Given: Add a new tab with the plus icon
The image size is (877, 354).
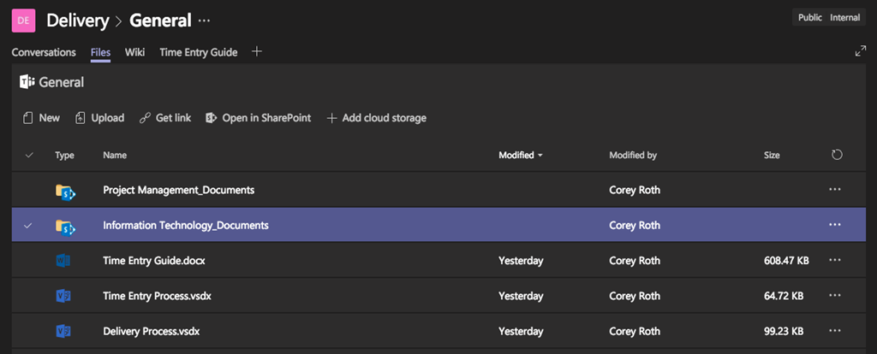Looking at the screenshot, I should (x=257, y=52).
